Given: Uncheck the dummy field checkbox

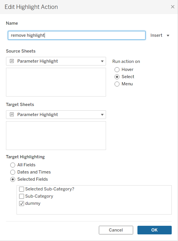Looking at the screenshot, I should [21, 203].
